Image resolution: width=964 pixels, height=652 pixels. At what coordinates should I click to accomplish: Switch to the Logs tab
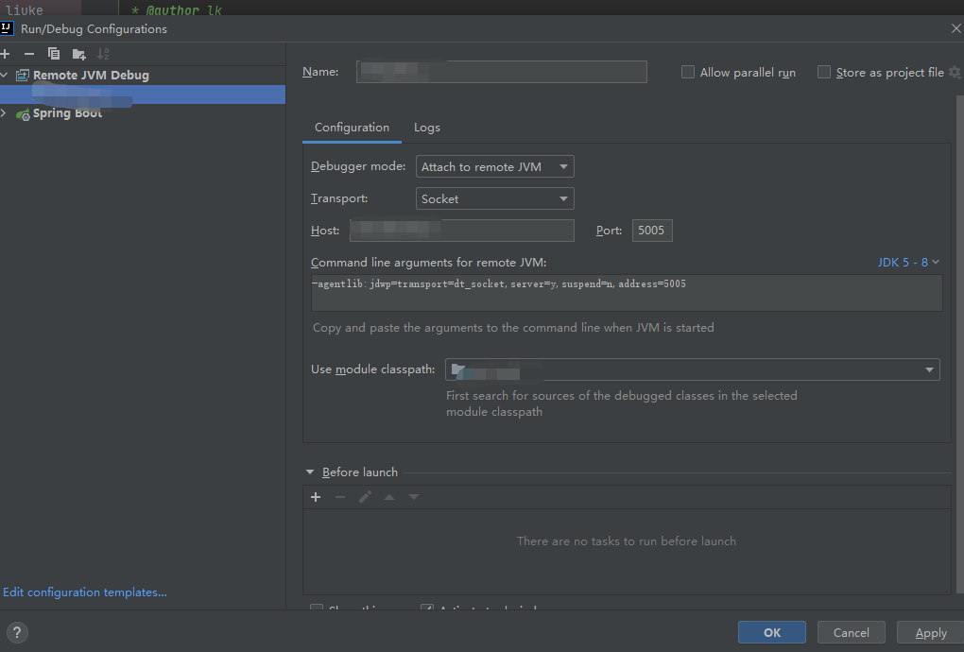pyautogui.click(x=426, y=128)
